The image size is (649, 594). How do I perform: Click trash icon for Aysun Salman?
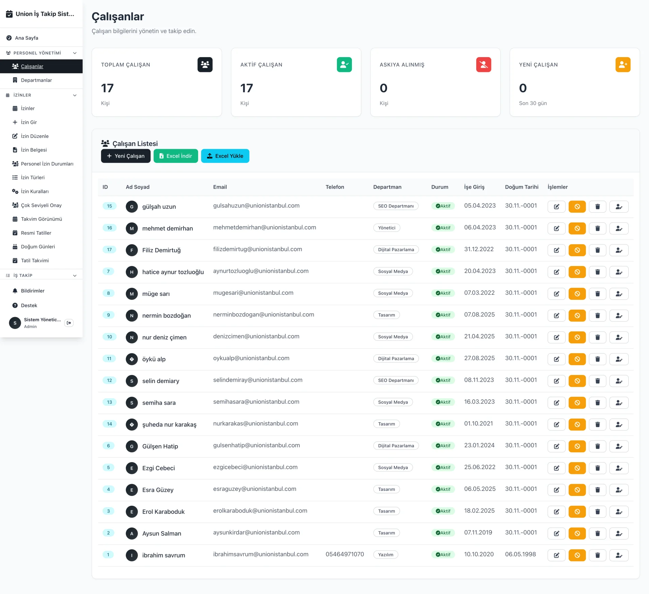tap(597, 533)
